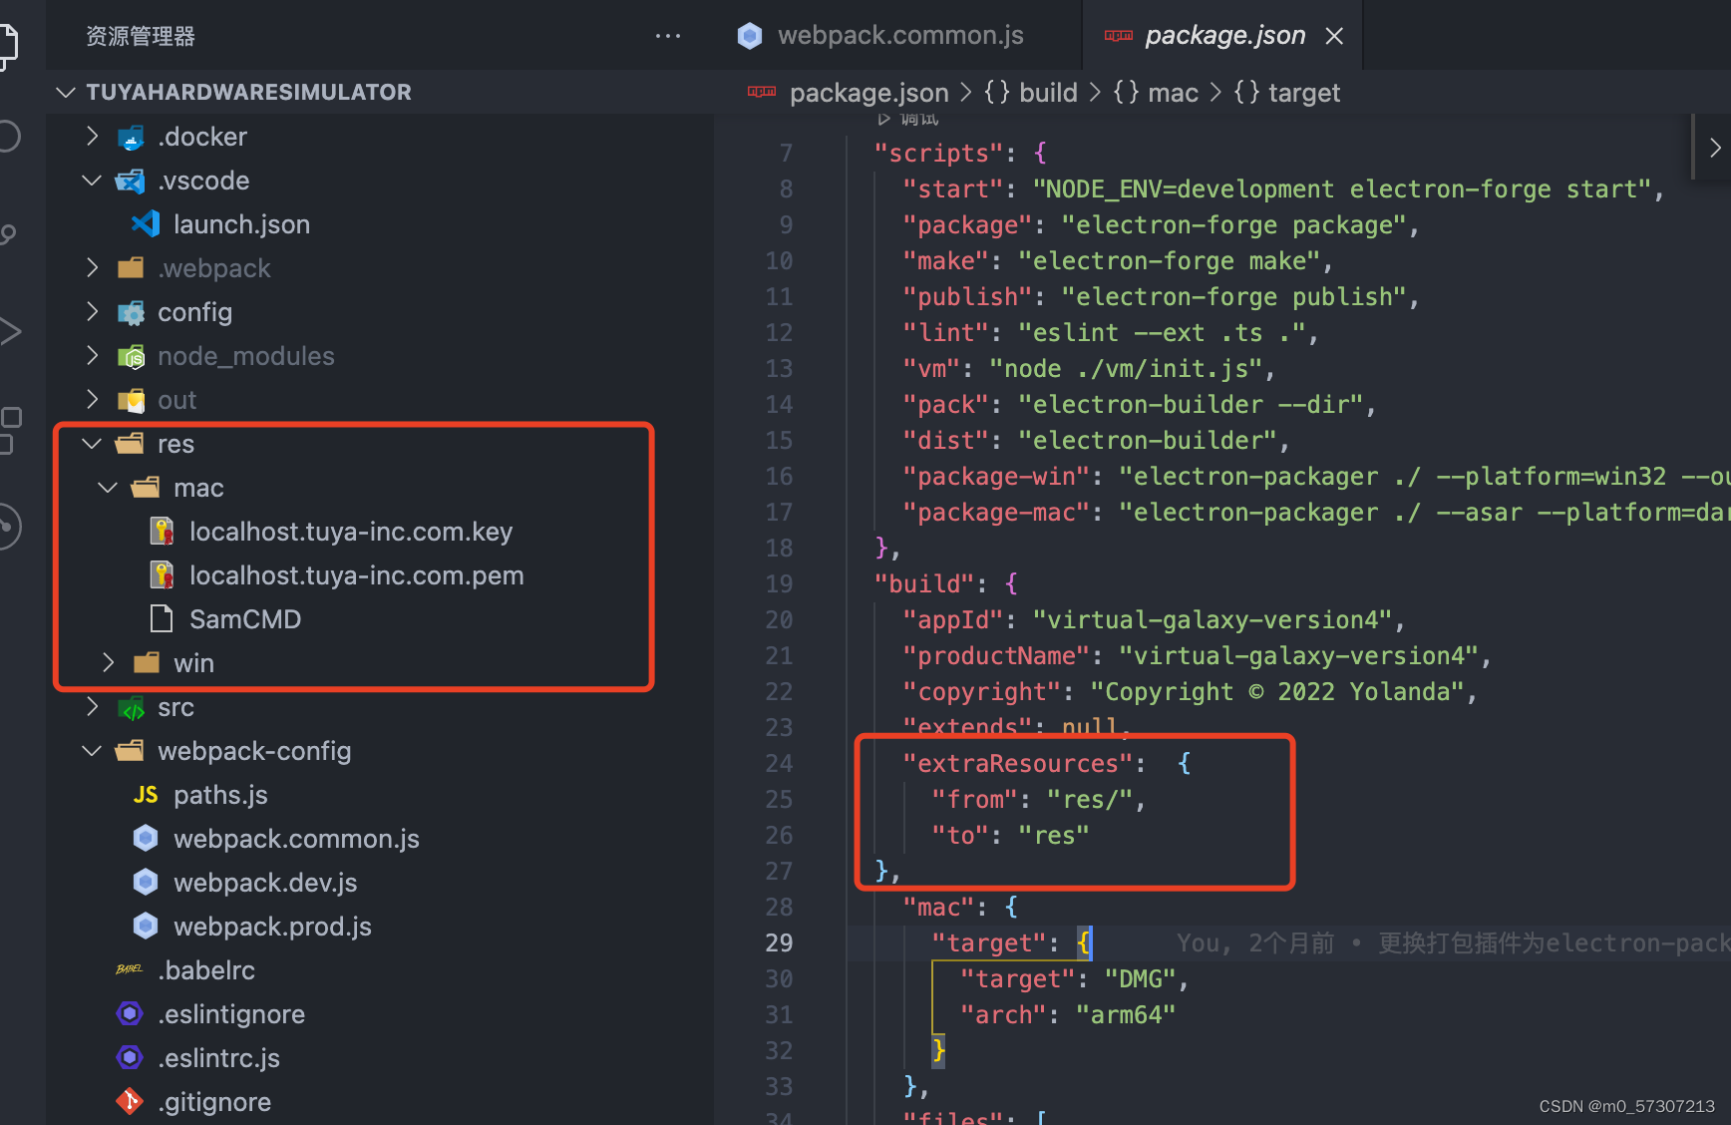Expand the win folder chevron

(108, 663)
